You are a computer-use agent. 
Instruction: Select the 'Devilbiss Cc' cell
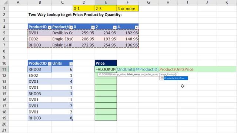tap(62, 33)
